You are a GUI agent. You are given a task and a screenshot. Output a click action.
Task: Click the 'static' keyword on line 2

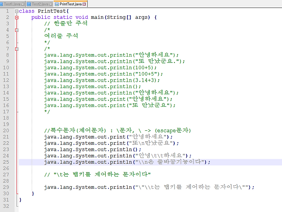[x=63, y=17]
